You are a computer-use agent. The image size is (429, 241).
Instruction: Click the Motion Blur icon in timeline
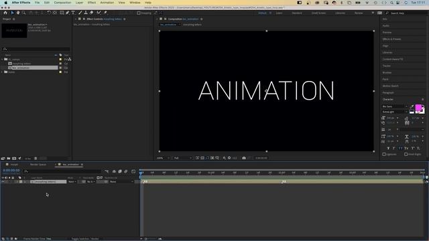tap(126, 171)
